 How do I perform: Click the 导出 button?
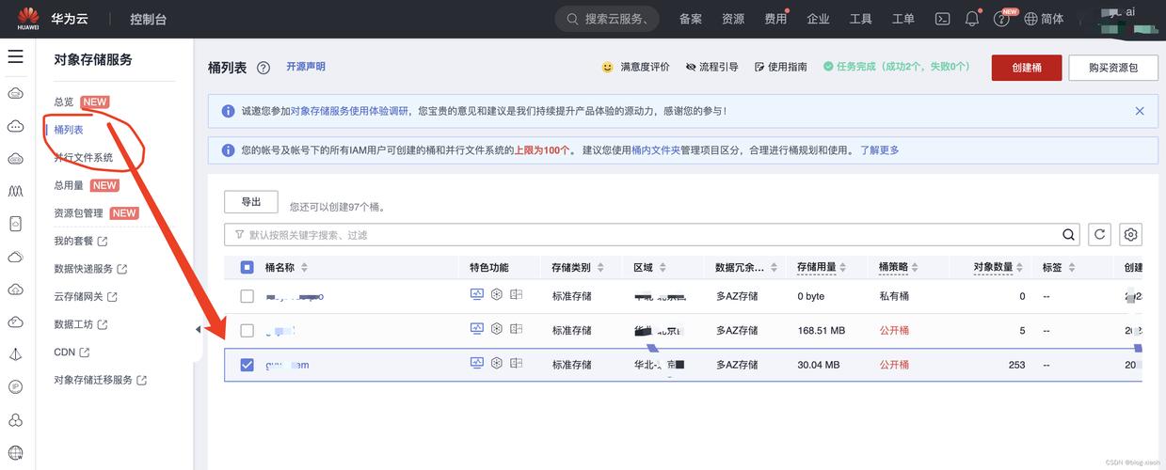pyautogui.click(x=251, y=202)
